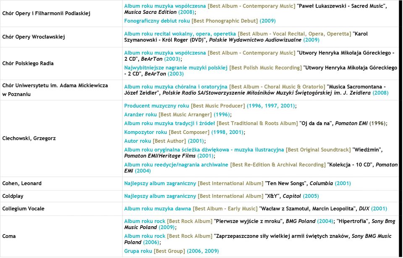Click the album title "Ten New Songs"
Screen dimensions: 403x258
(286, 183)
